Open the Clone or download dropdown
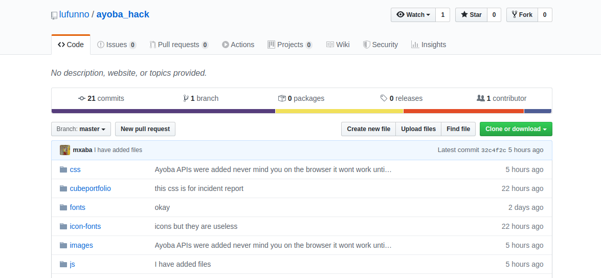Viewport: 601px width, 278px height. 516,129
